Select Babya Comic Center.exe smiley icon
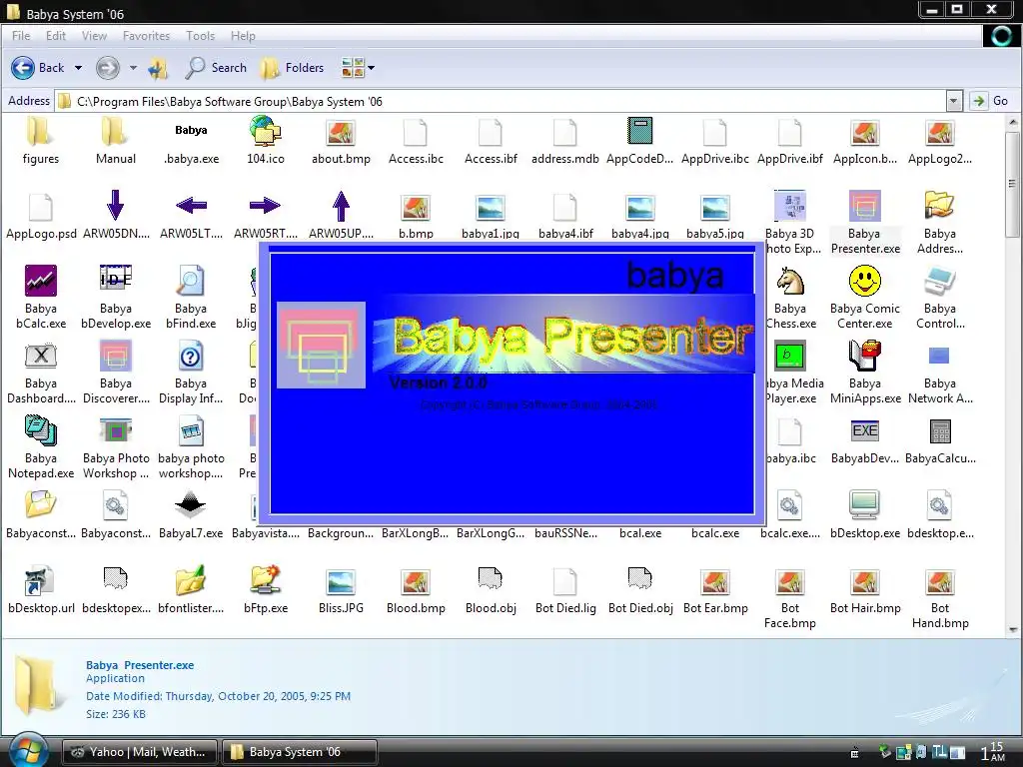Viewport: 1023px width, 767px height. pos(865,281)
